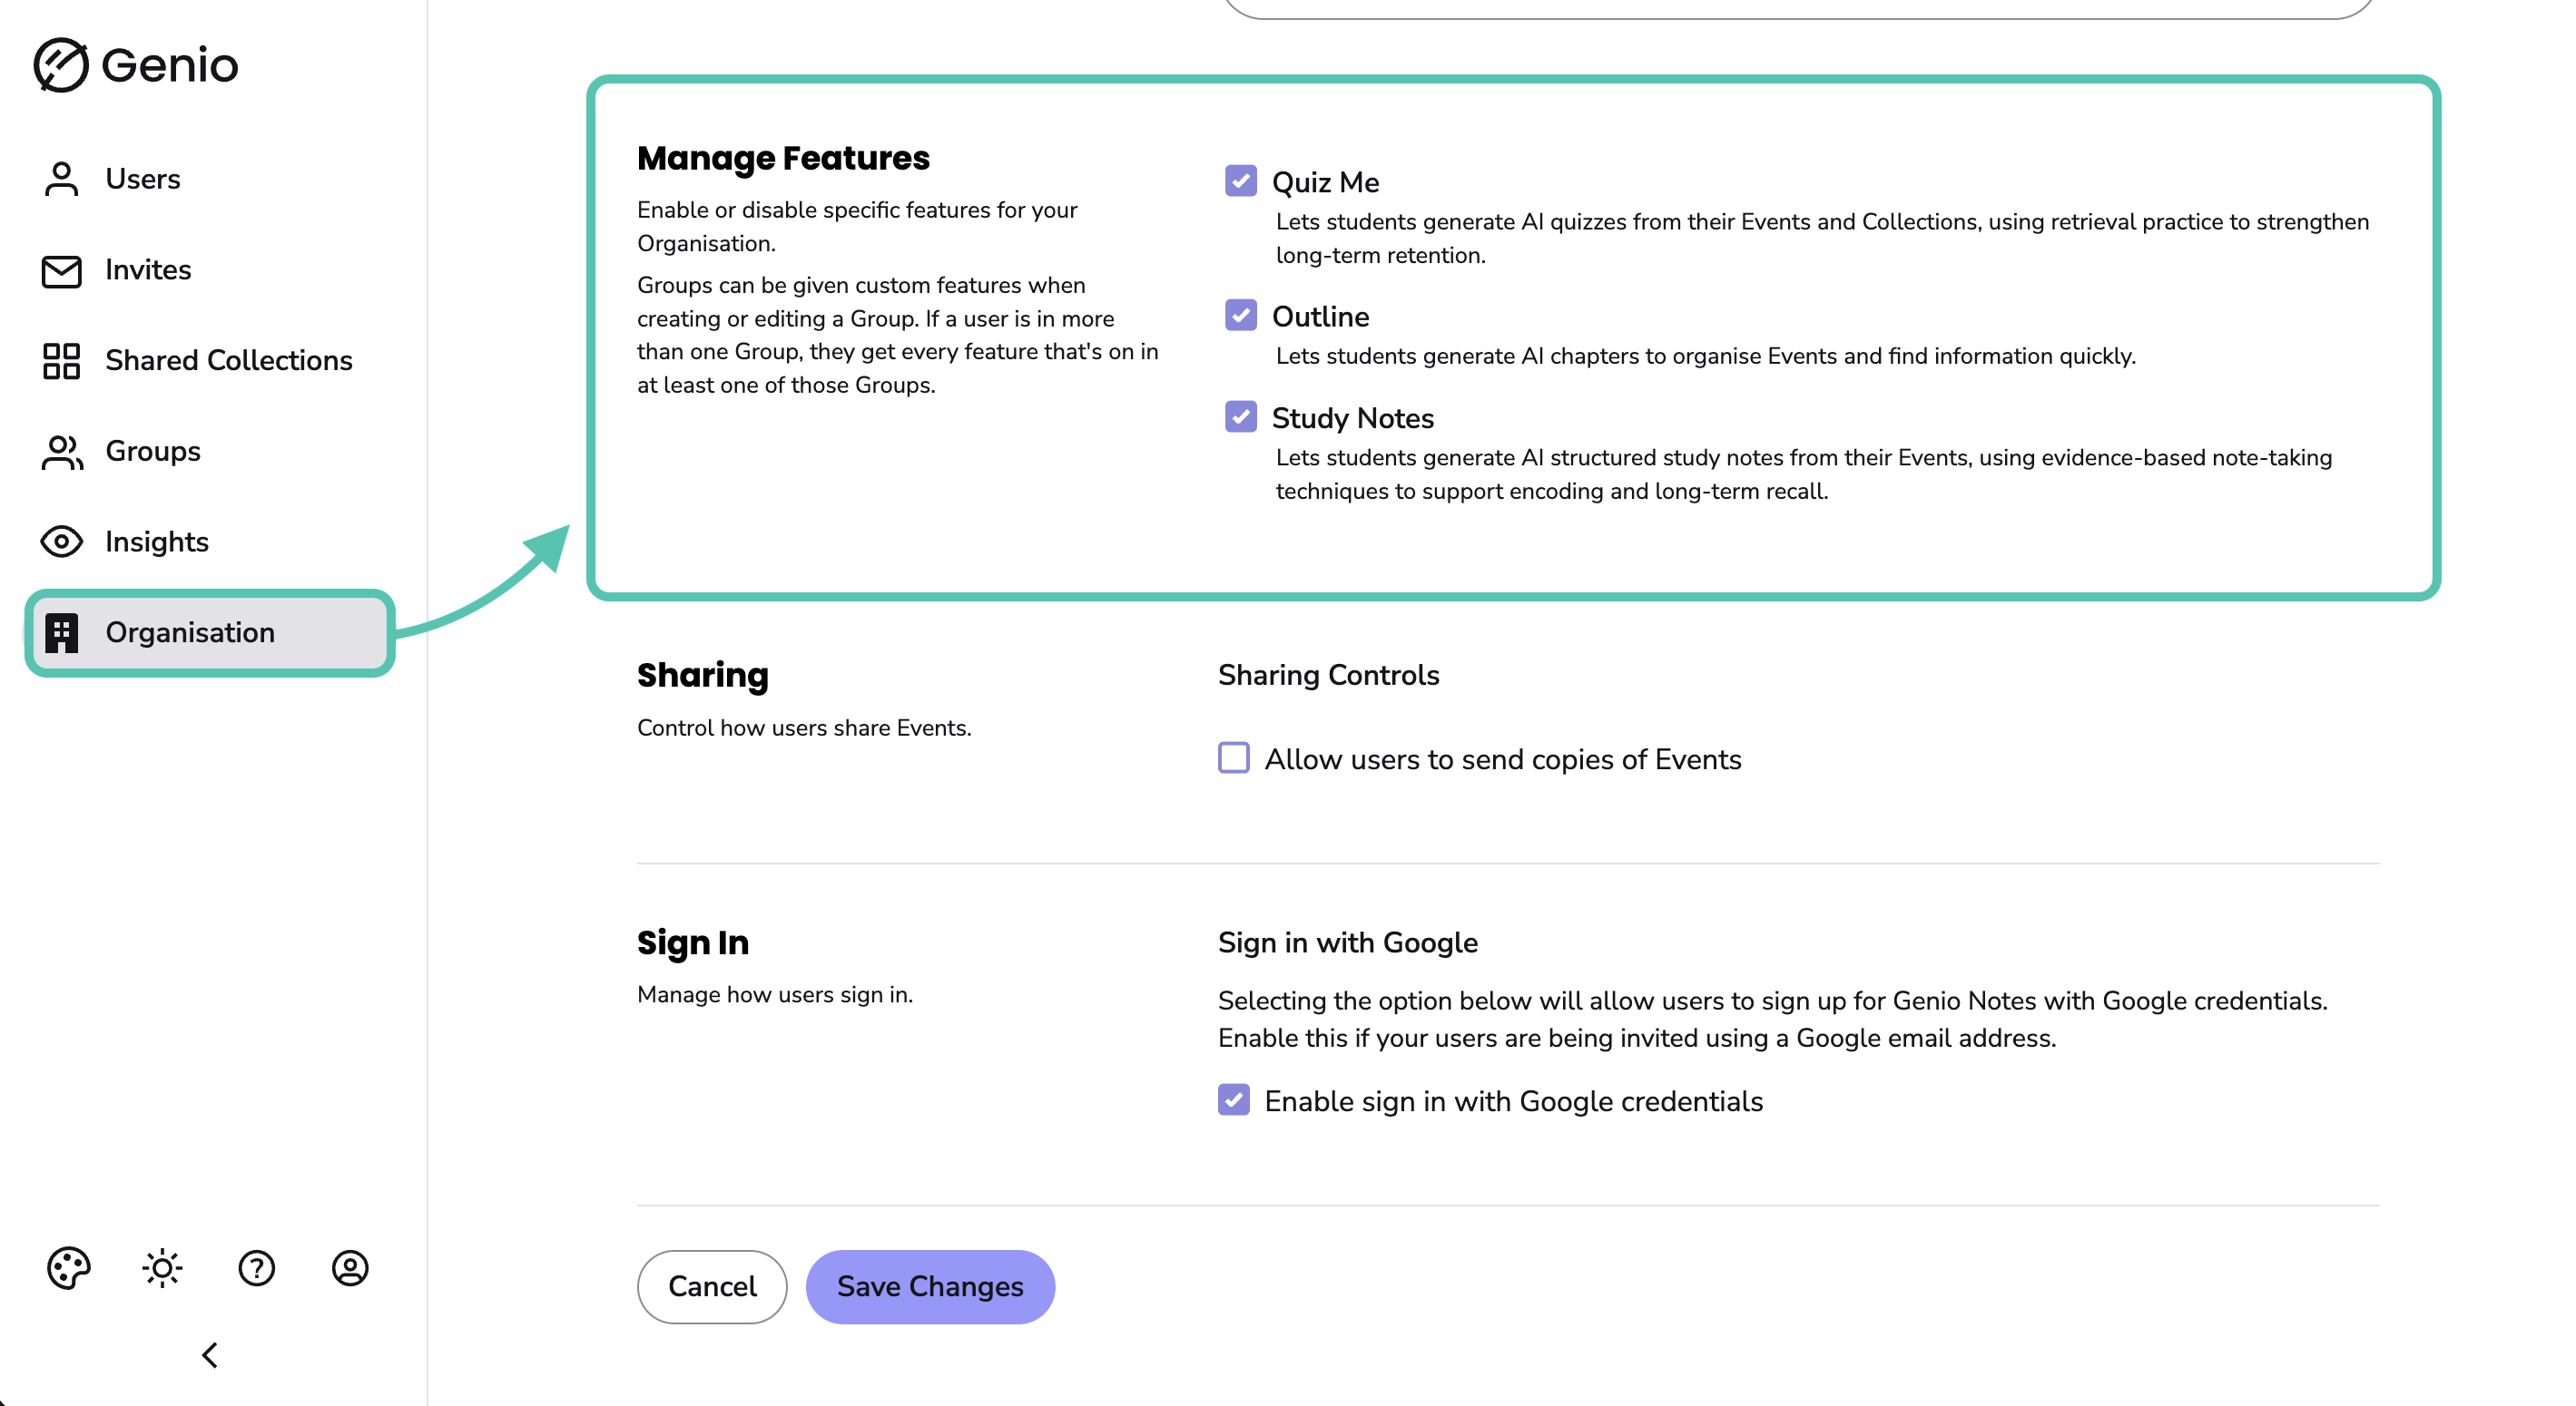This screenshot has height=1406, width=2576.
Task: Navigate to the Groups menu label
Action: coord(153,452)
